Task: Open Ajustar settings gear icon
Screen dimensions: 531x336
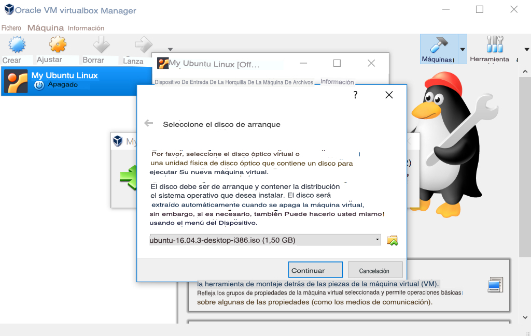Action: tap(57, 45)
